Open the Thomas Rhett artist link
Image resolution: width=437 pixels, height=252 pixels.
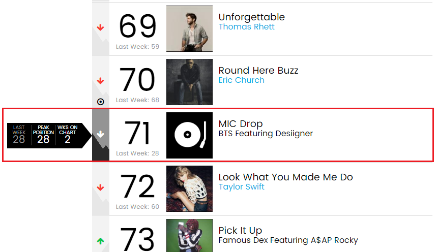[x=246, y=27]
